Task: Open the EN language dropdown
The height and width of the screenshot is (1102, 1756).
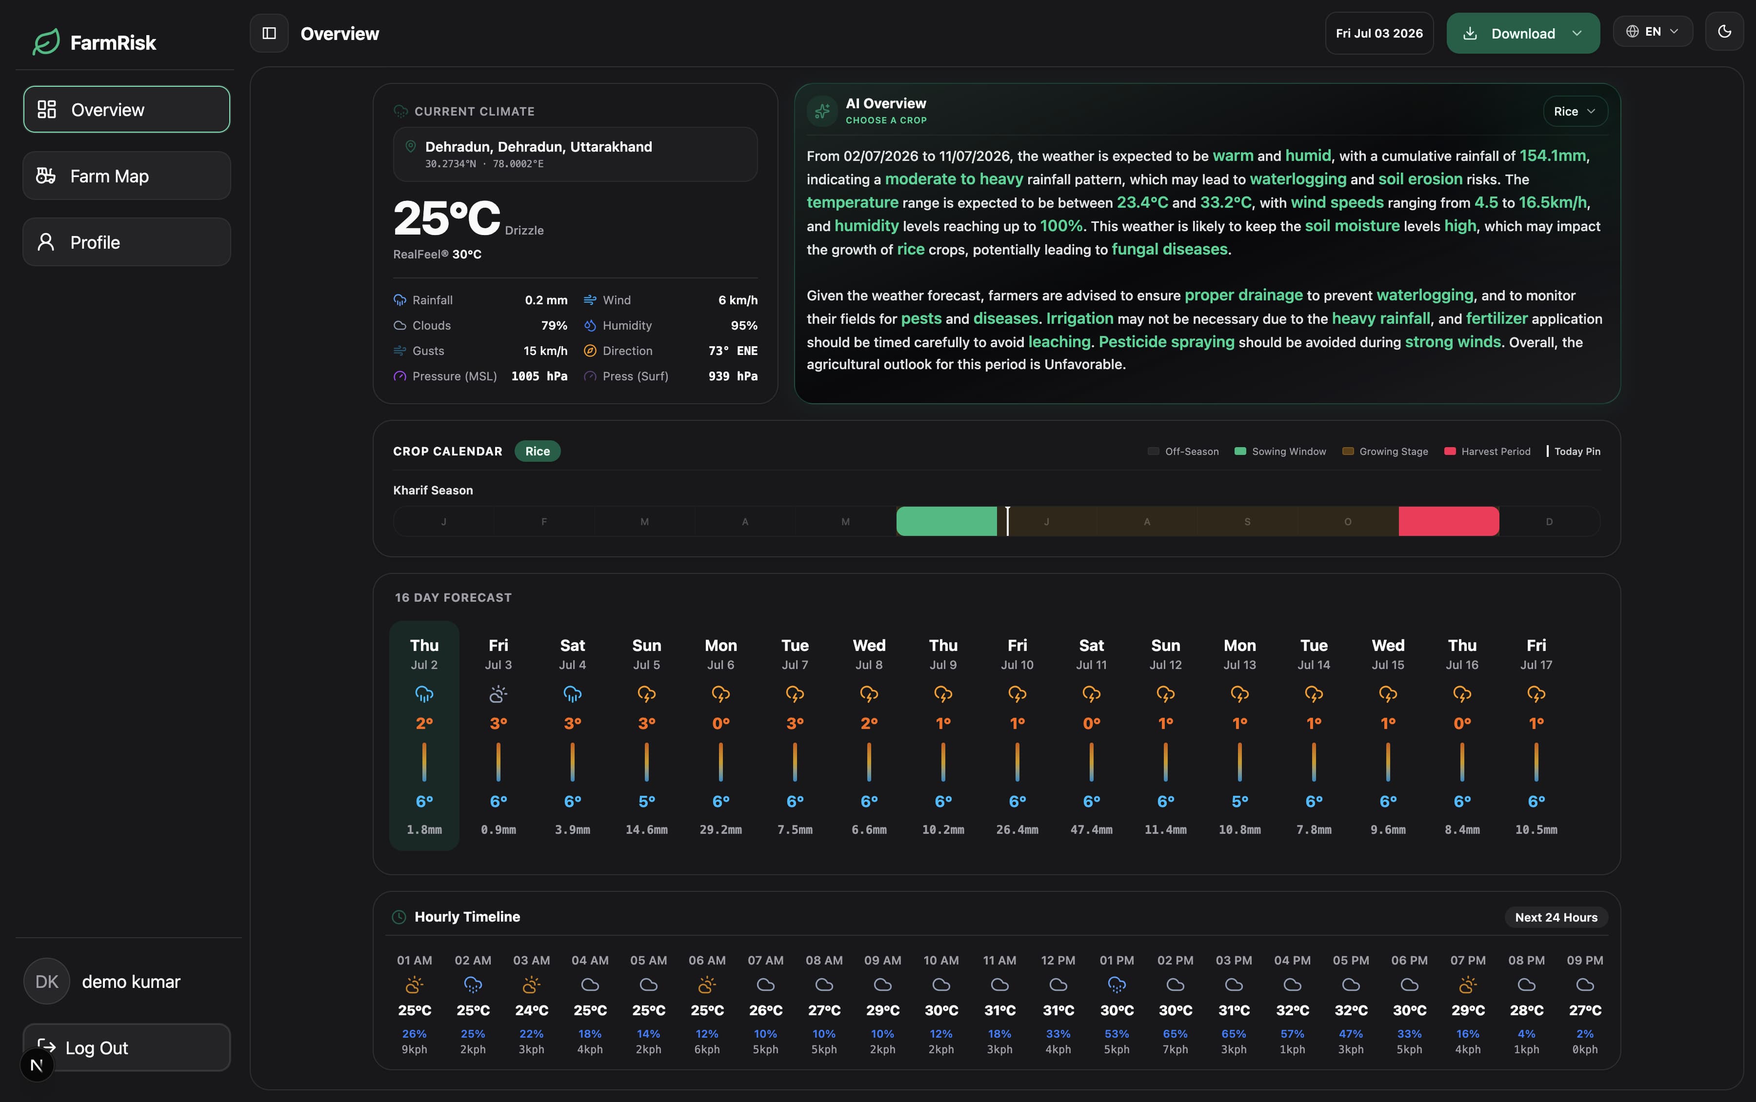Action: tap(1653, 31)
